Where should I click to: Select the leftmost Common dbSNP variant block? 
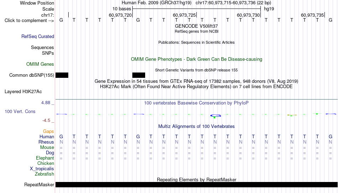point(62,75)
